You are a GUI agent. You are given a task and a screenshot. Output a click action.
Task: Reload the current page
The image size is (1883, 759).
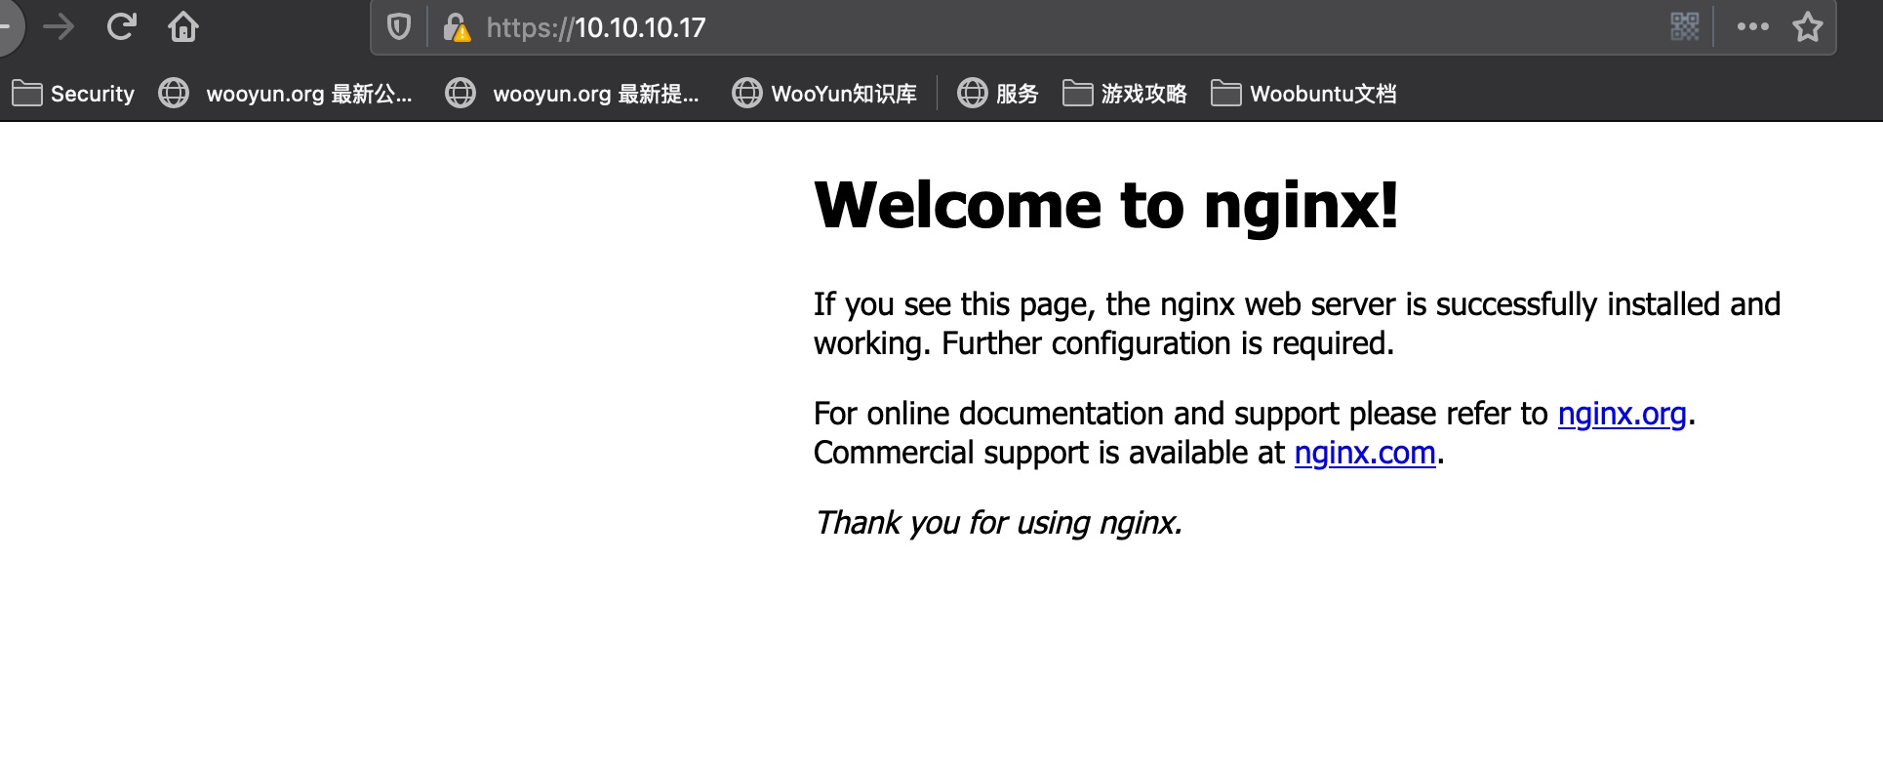pos(121,26)
